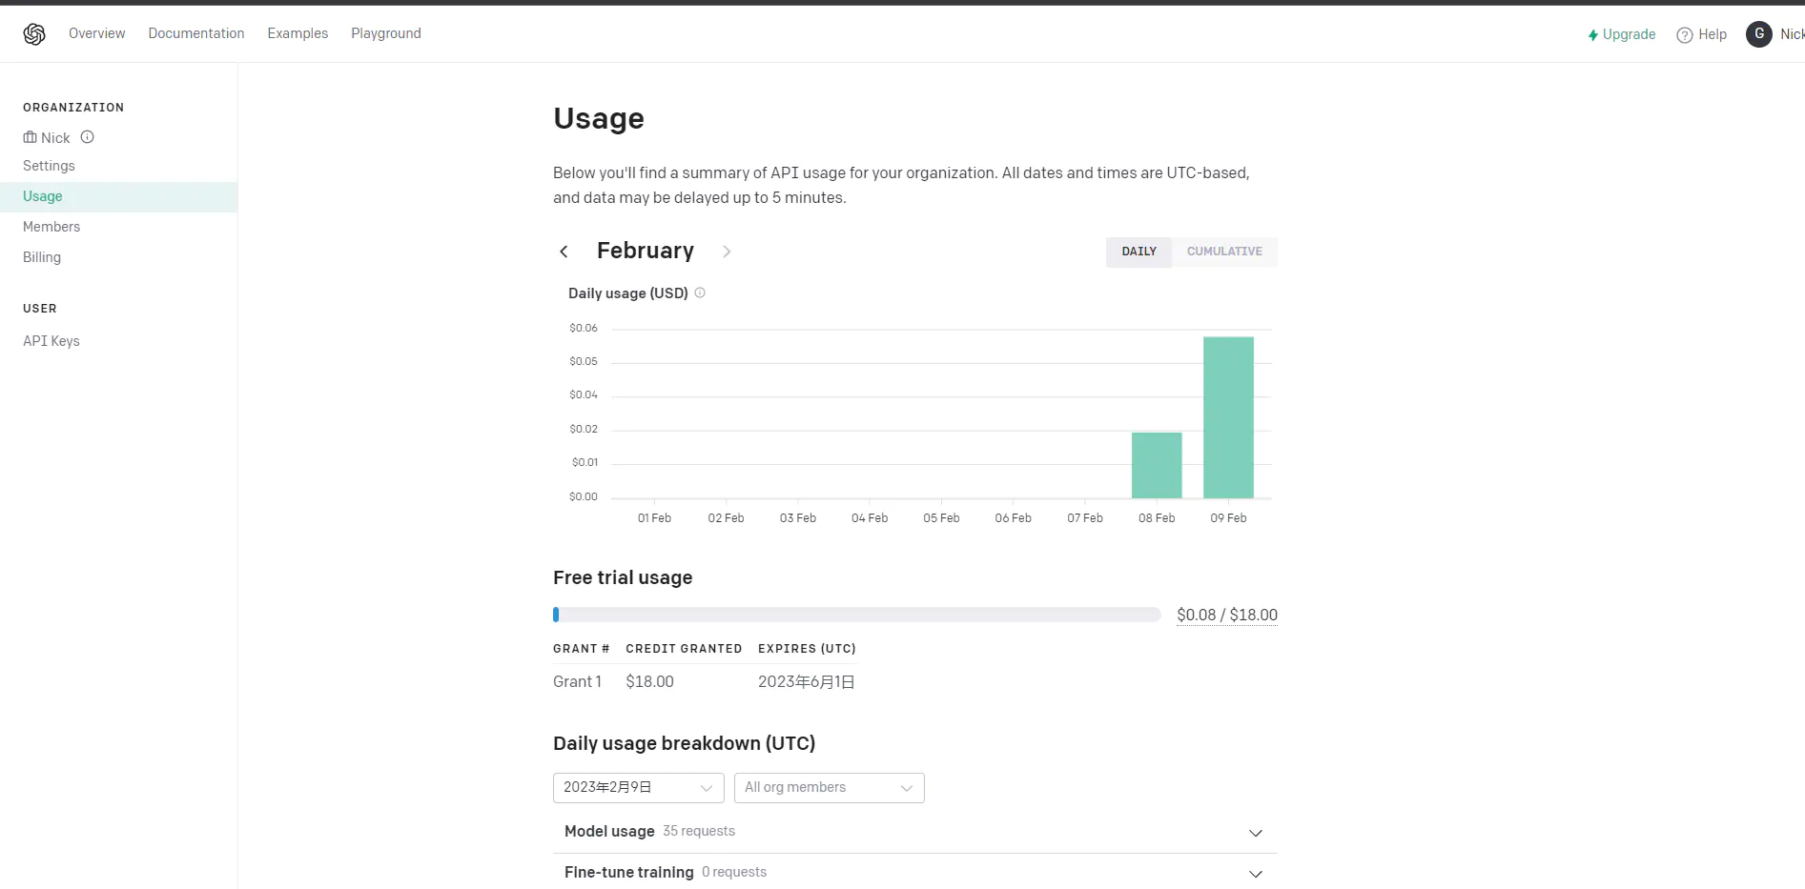Switch chart to CUMULATIVE view

pos(1224,252)
